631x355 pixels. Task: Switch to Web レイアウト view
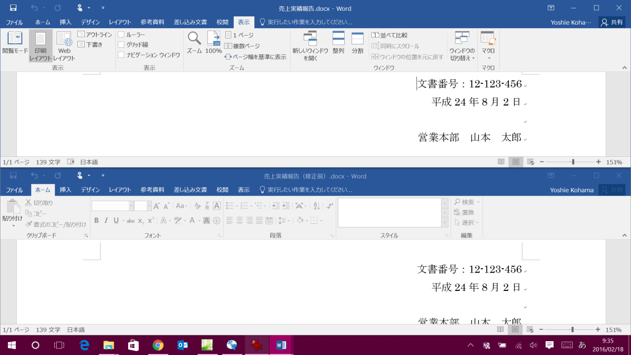pos(64,46)
